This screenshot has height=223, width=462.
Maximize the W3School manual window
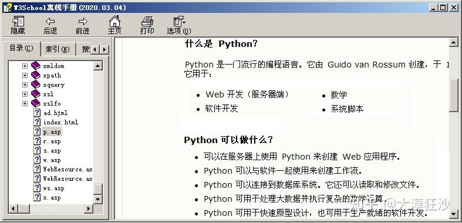click(x=443, y=8)
